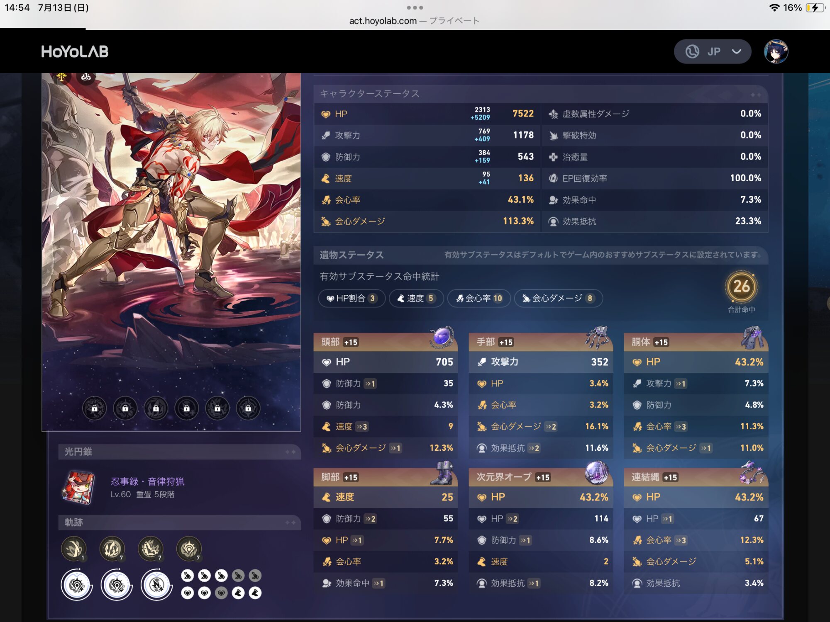830x622 pixels.
Task: Toggle the 速度 5 substat chip
Action: (416, 298)
